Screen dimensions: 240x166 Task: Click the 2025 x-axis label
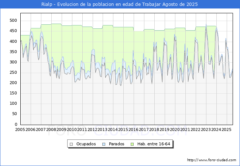[226, 129]
